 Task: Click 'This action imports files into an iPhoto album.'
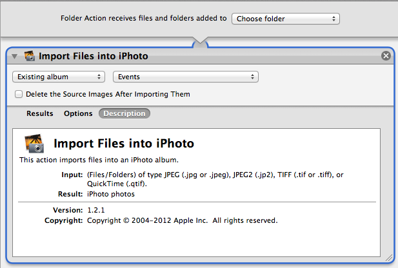(x=99, y=160)
